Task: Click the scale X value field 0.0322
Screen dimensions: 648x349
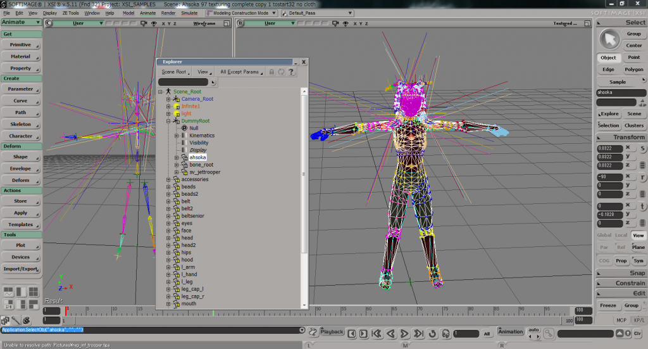Action: click(x=609, y=148)
